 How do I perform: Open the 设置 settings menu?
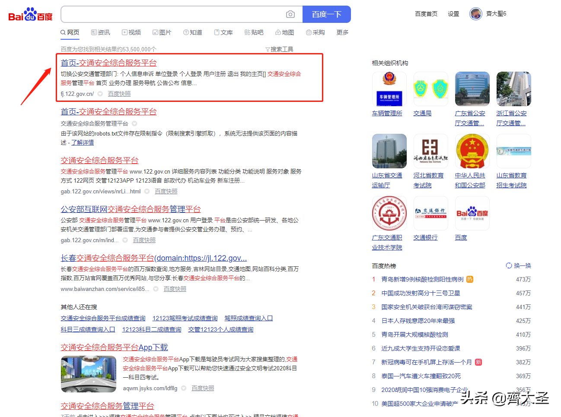click(453, 13)
